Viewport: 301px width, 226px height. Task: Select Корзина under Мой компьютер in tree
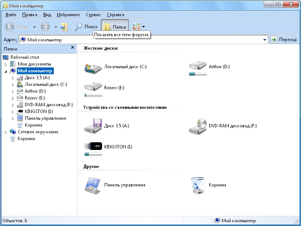pyautogui.click(x=33, y=125)
